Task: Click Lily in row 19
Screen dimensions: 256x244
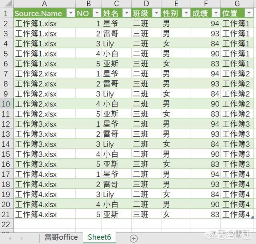Action: pyautogui.click(x=108, y=195)
